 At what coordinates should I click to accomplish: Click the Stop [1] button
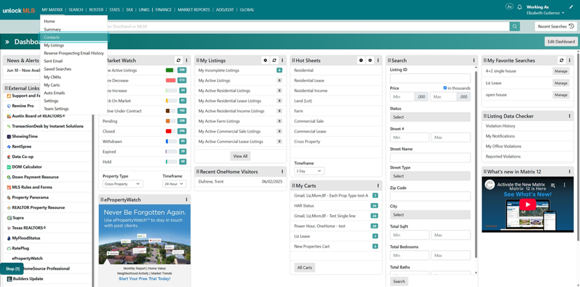(12, 269)
